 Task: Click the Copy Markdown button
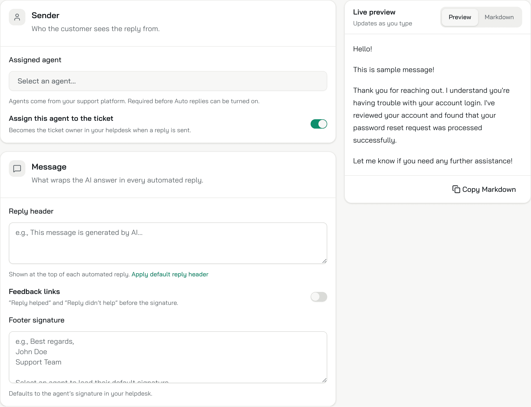click(x=484, y=189)
